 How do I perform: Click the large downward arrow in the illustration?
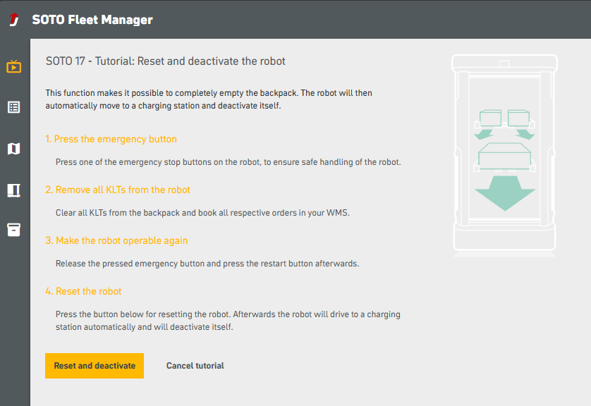(x=505, y=194)
